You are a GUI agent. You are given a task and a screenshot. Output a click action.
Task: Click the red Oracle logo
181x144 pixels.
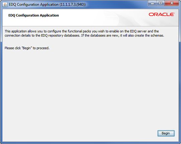click(x=162, y=14)
